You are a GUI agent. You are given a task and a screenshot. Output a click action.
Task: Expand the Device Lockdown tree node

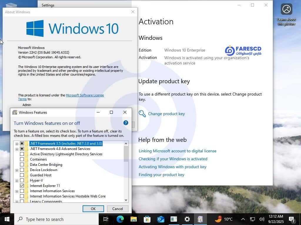coord(17,170)
